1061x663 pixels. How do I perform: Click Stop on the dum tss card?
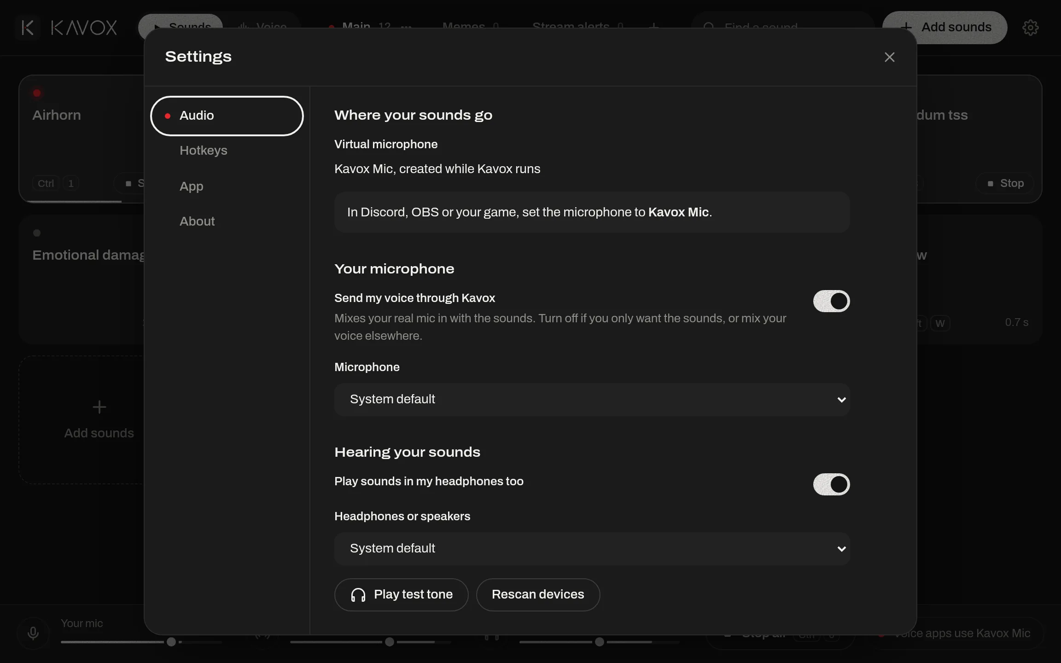click(1005, 183)
